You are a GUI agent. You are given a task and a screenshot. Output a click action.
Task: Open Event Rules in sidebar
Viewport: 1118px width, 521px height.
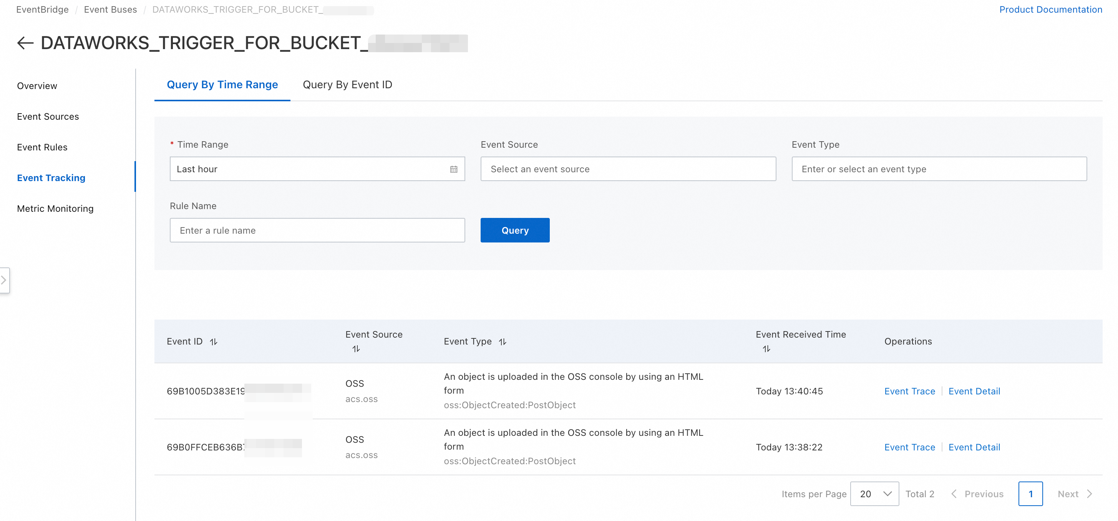(42, 147)
